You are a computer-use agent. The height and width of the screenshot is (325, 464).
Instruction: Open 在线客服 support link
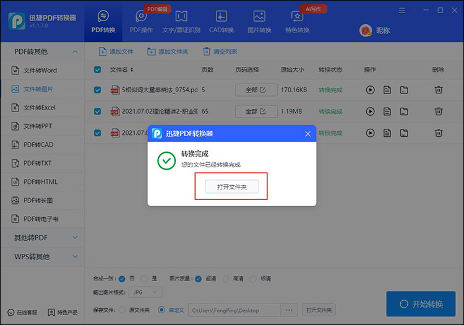tap(22, 313)
